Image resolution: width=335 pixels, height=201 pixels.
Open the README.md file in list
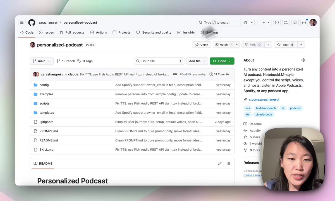click(x=49, y=140)
